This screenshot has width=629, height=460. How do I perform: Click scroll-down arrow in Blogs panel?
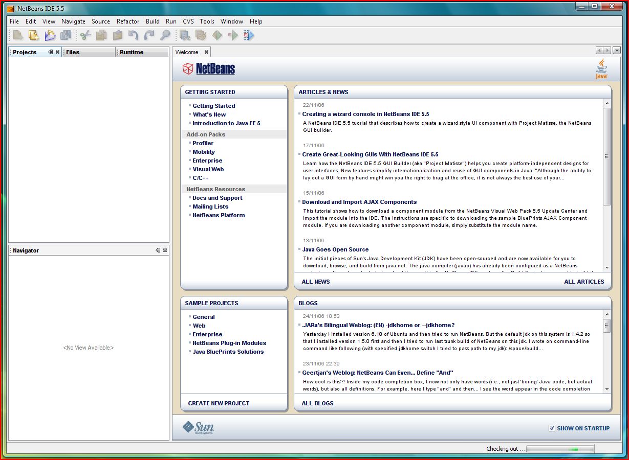(607, 389)
